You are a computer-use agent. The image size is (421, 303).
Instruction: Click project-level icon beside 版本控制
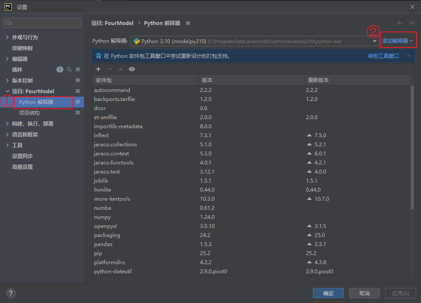coord(78,80)
